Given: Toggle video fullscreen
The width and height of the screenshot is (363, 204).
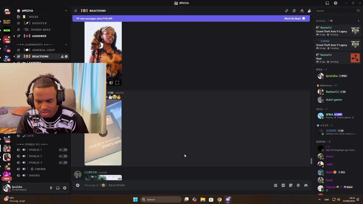Looking at the screenshot, I should tap(117, 83).
